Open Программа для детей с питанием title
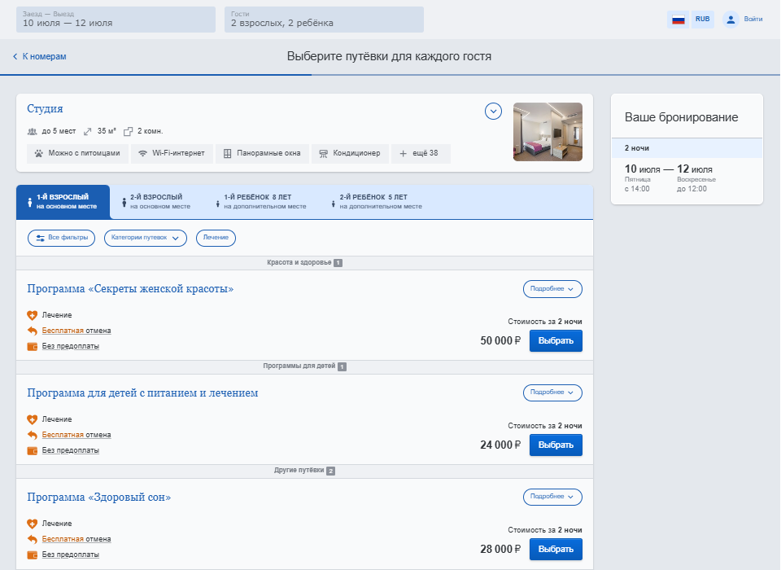This screenshot has height=570, width=781. (x=142, y=393)
